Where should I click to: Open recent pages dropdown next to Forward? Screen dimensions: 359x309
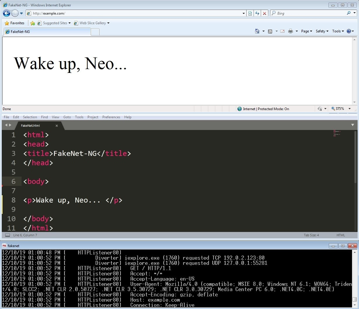tap(21, 14)
